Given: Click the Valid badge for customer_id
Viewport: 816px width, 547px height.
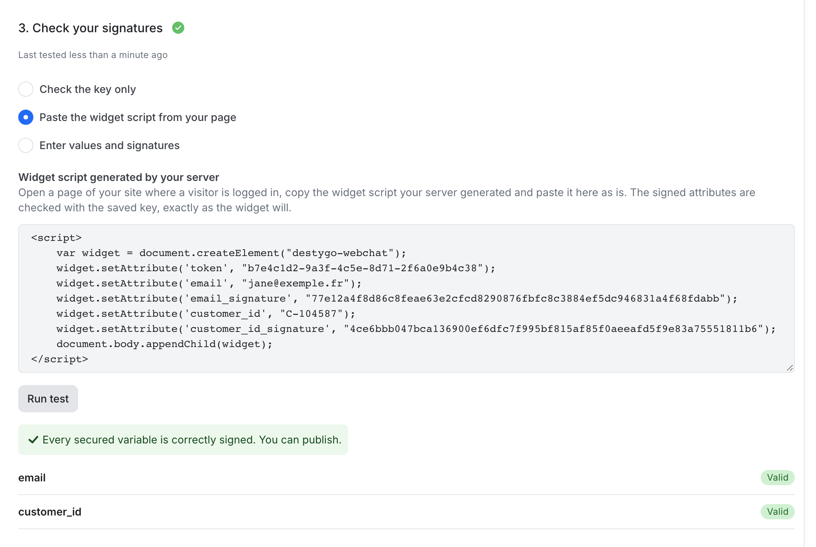Looking at the screenshot, I should click(x=777, y=512).
